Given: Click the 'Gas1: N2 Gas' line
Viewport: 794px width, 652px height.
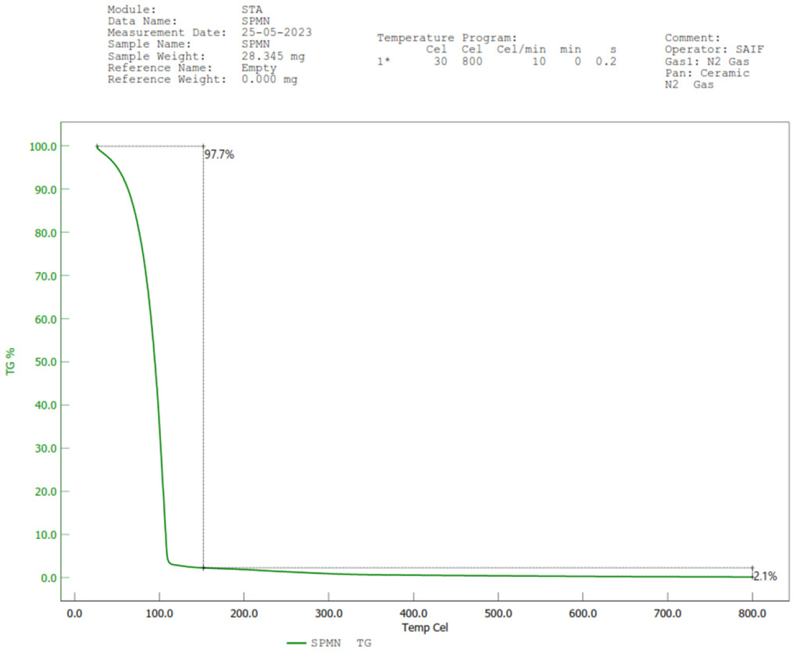Looking at the screenshot, I should 707,62.
